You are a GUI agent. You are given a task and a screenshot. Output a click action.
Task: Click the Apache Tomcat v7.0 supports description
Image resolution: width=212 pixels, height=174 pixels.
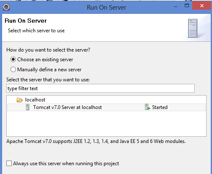click(x=96, y=141)
